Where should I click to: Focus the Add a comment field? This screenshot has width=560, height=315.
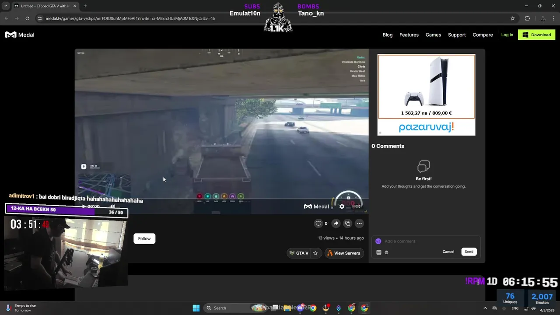tap(427, 241)
